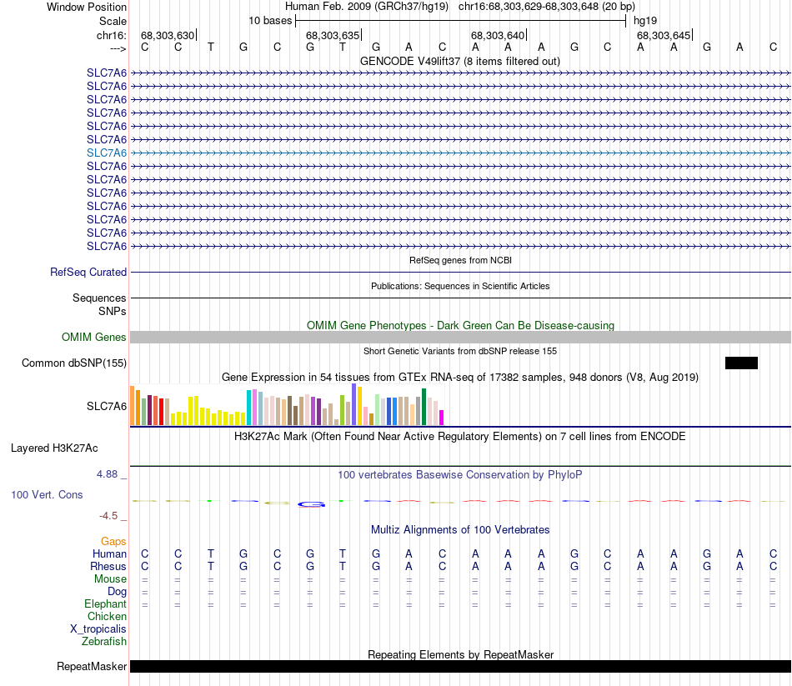The width and height of the screenshot is (792, 686).
Task: Open the Multiz Alignments of 100 Vertebrates title
Action: coord(460,529)
